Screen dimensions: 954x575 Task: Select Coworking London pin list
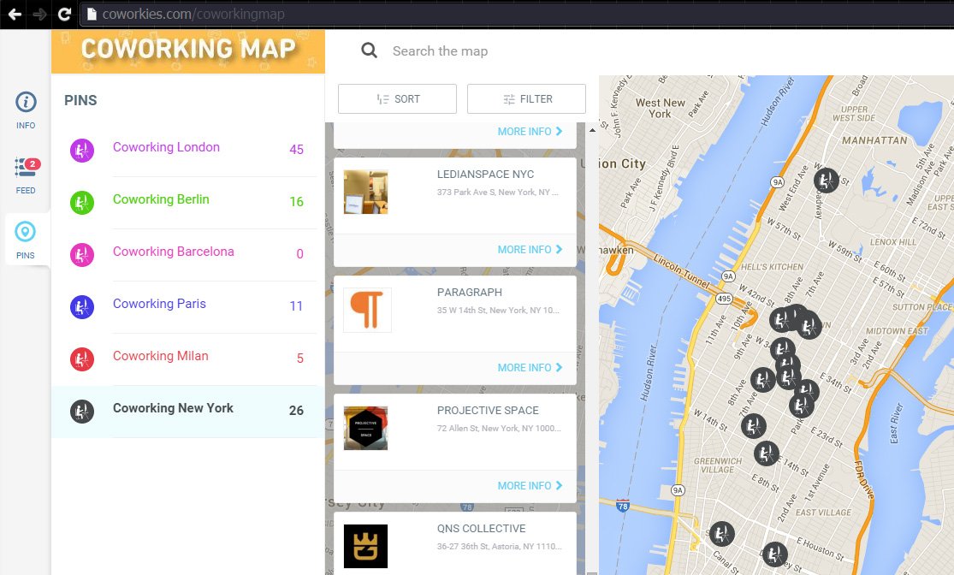click(x=187, y=150)
